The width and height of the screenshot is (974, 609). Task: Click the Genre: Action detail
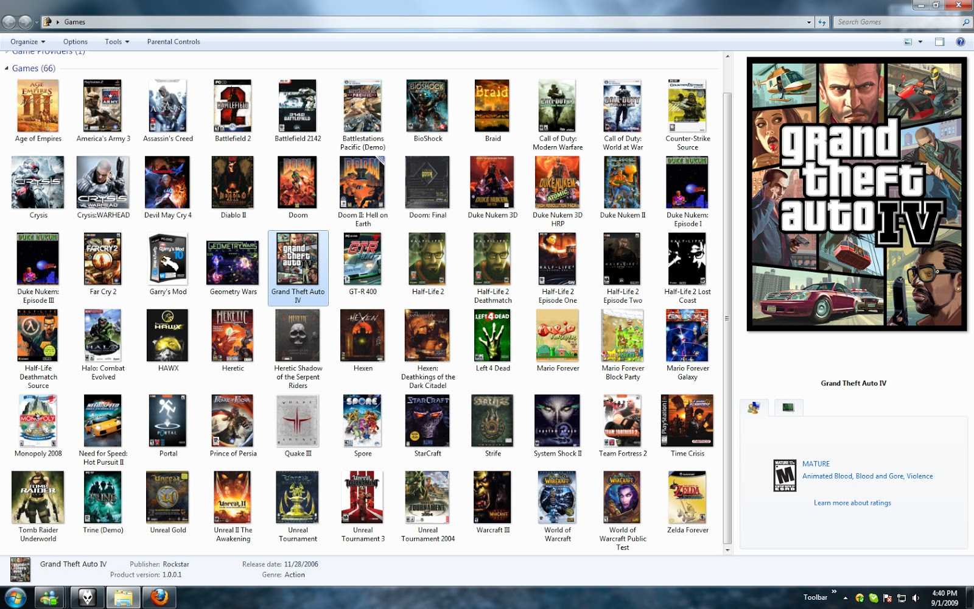283,575
